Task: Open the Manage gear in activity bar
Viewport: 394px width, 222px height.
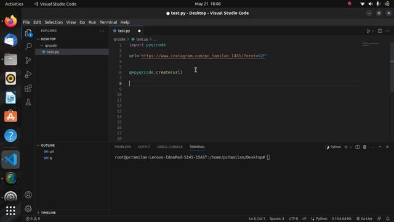Action: click(28, 208)
